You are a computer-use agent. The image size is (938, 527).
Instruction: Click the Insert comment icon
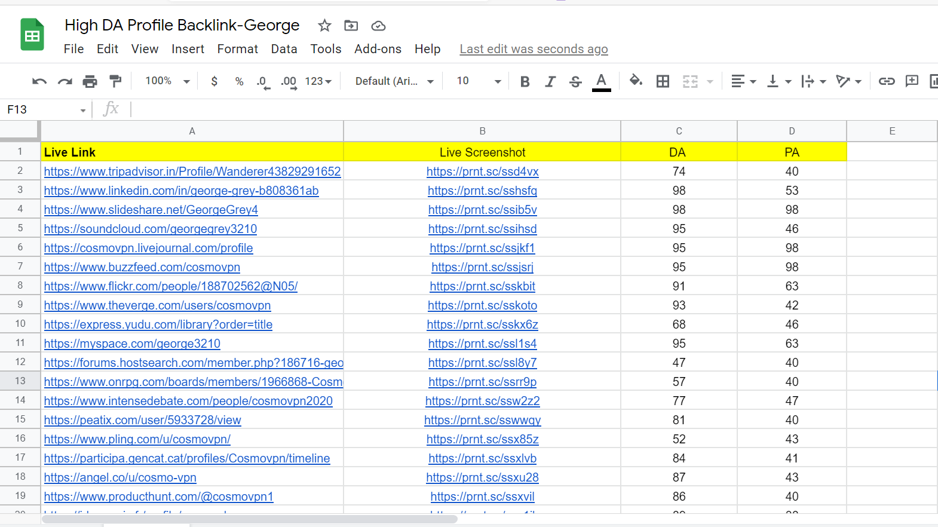click(x=912, y=81)
